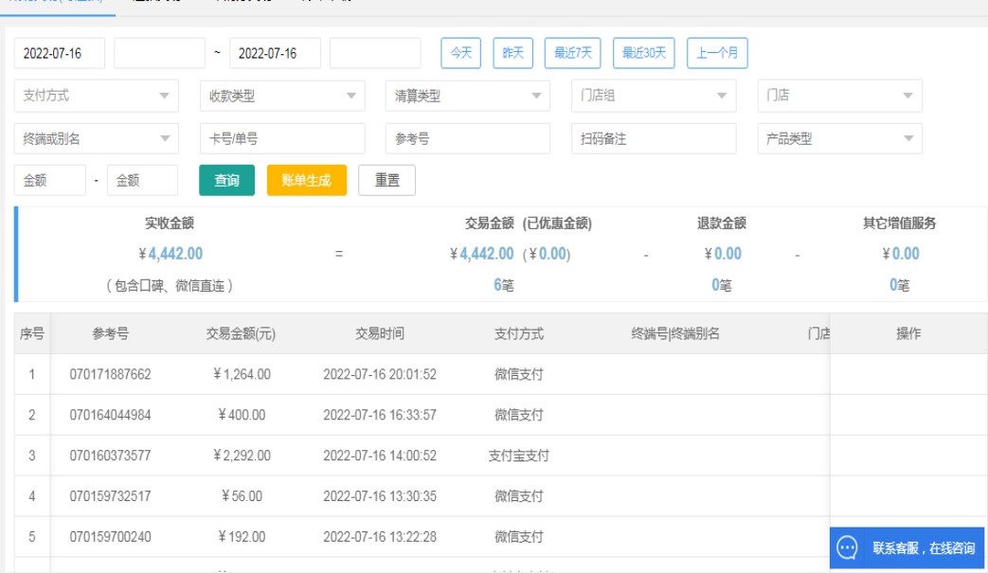The height and width of the screenshot is (573, 988).
Task: Click the 查询 search button
Action: click(x=226, y=180)
